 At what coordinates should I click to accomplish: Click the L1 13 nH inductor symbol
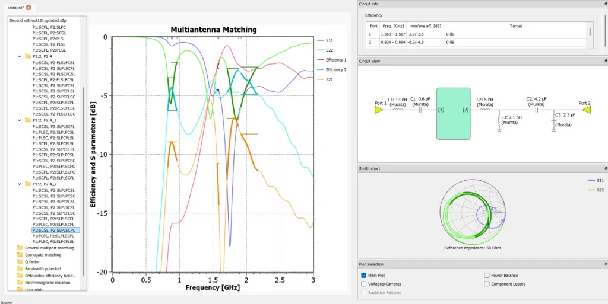pyautogui.click(x=397, y=110)
